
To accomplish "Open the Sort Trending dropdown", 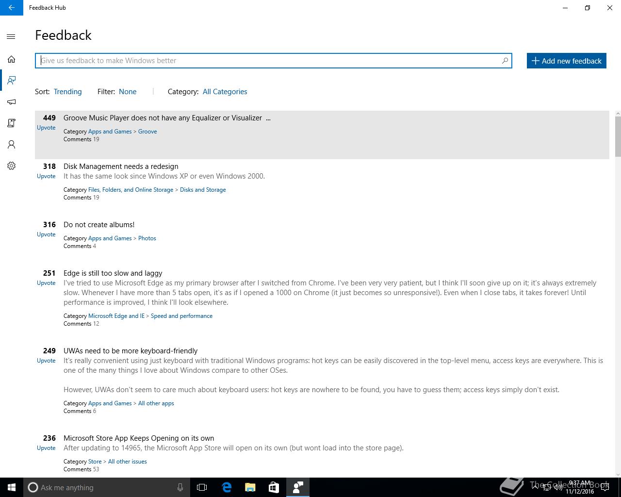I will click(x=67, y=92).
